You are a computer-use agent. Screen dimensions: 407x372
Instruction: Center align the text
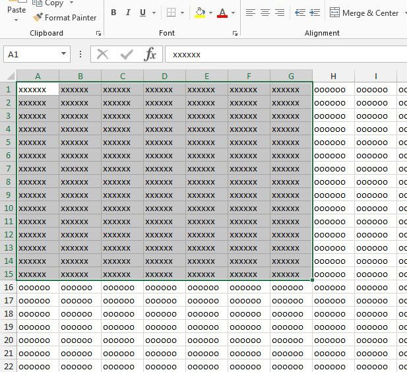pyautogui.click(x=265, y=13)
